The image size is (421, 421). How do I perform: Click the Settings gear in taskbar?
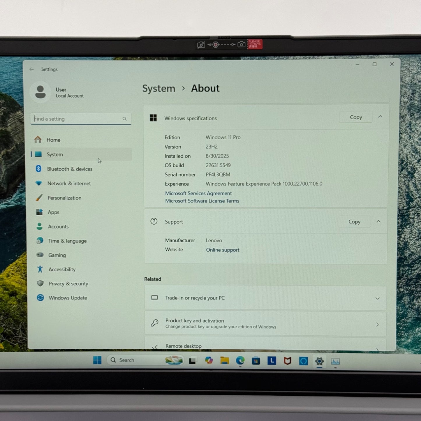point(319,361)
